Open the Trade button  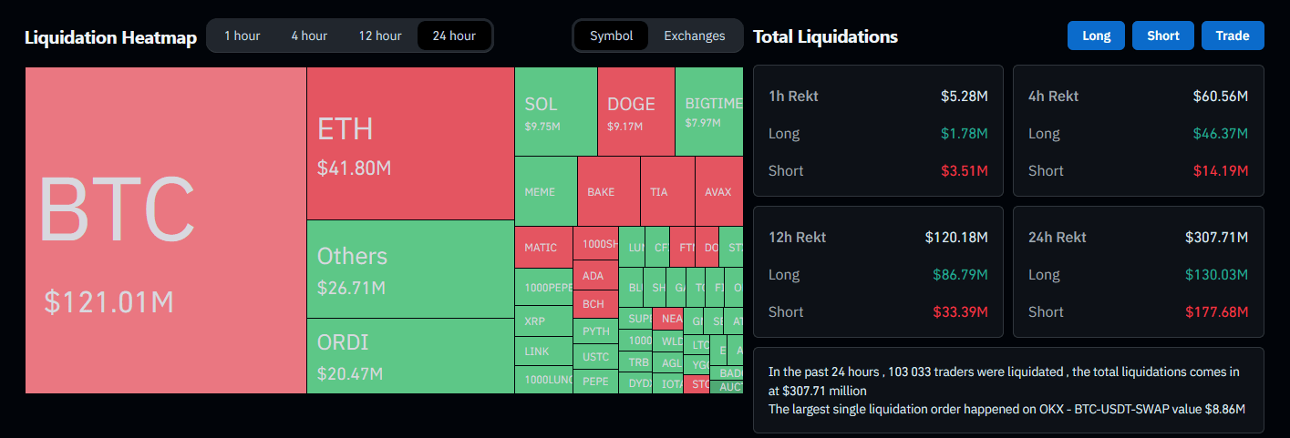pos(1232,36)
